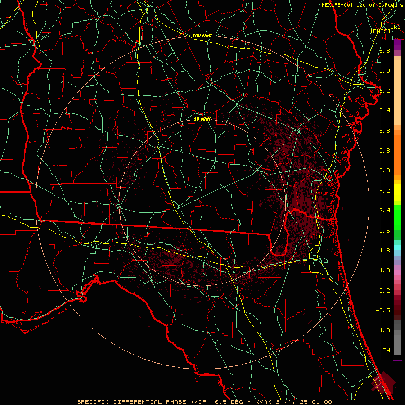This screenshot has width=405, height=405.
Task: Click the 6 MAY 25 date text
Action: click(292, 402)
